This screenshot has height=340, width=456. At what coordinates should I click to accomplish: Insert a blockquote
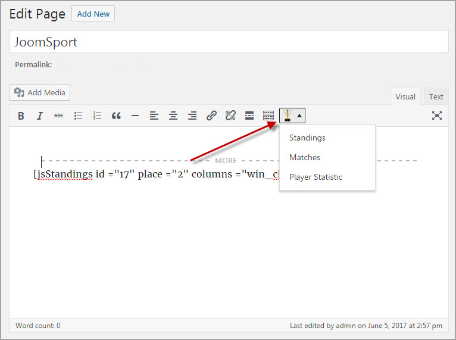tap(116, 116)
